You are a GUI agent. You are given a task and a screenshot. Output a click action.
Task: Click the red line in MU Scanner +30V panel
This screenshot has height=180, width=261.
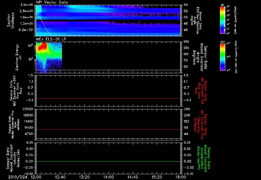coord(108,98)
